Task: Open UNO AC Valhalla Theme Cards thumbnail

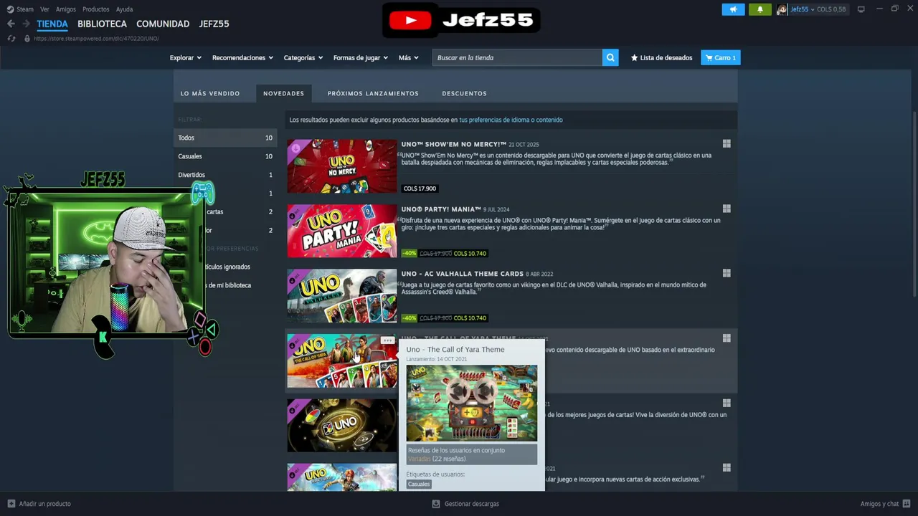Action: (x=342, y=295)
